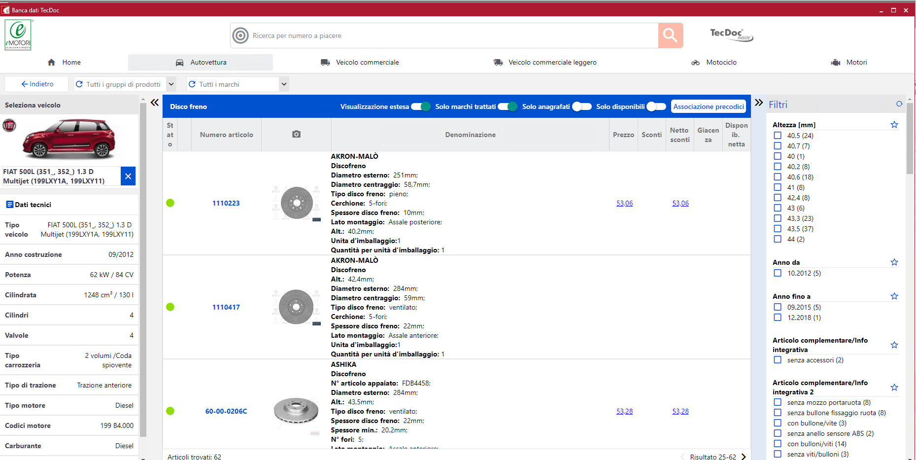Click the orange search magnifier button
Screen dimensions: 916x460
pos(670,35)
